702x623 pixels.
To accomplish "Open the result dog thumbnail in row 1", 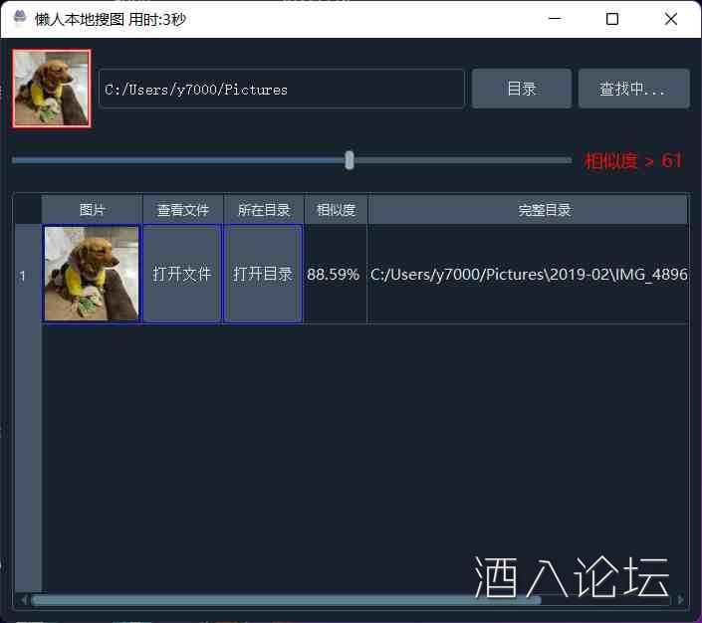I will click(92, 274).
